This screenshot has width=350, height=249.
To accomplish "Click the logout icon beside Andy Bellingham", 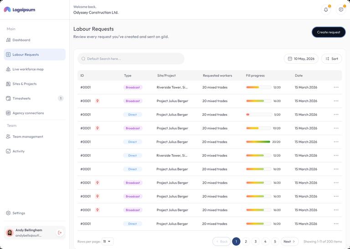I will pos(60,233).
